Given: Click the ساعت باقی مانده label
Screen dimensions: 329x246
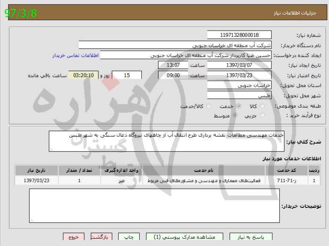Looking at the screenshot, I should (48, 75).
